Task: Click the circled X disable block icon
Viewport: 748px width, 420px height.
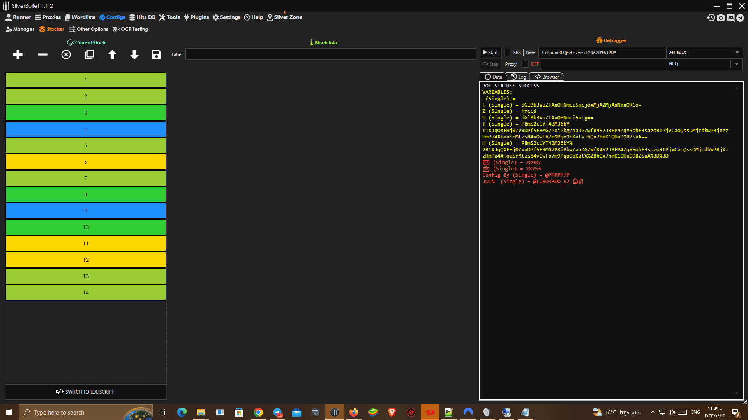Action: pyautogui.click(x=66, y=54)
